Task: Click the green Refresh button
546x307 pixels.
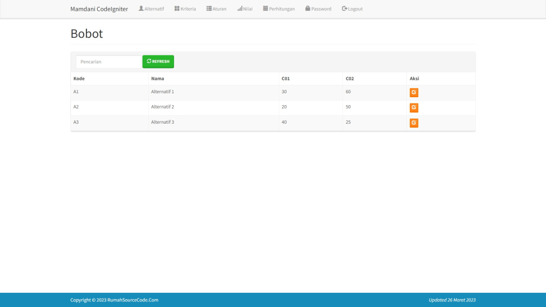Action: pos(158,62)
